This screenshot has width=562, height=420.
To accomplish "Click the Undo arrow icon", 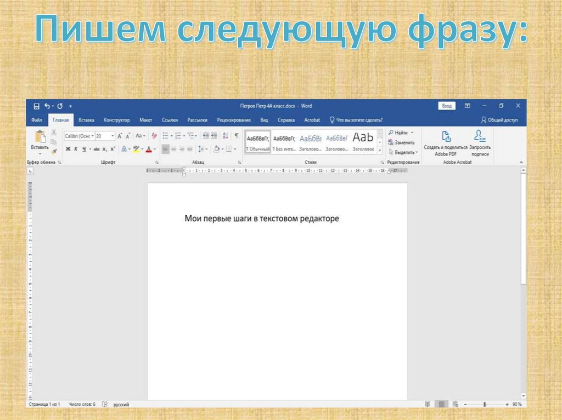I will (47, 106).
